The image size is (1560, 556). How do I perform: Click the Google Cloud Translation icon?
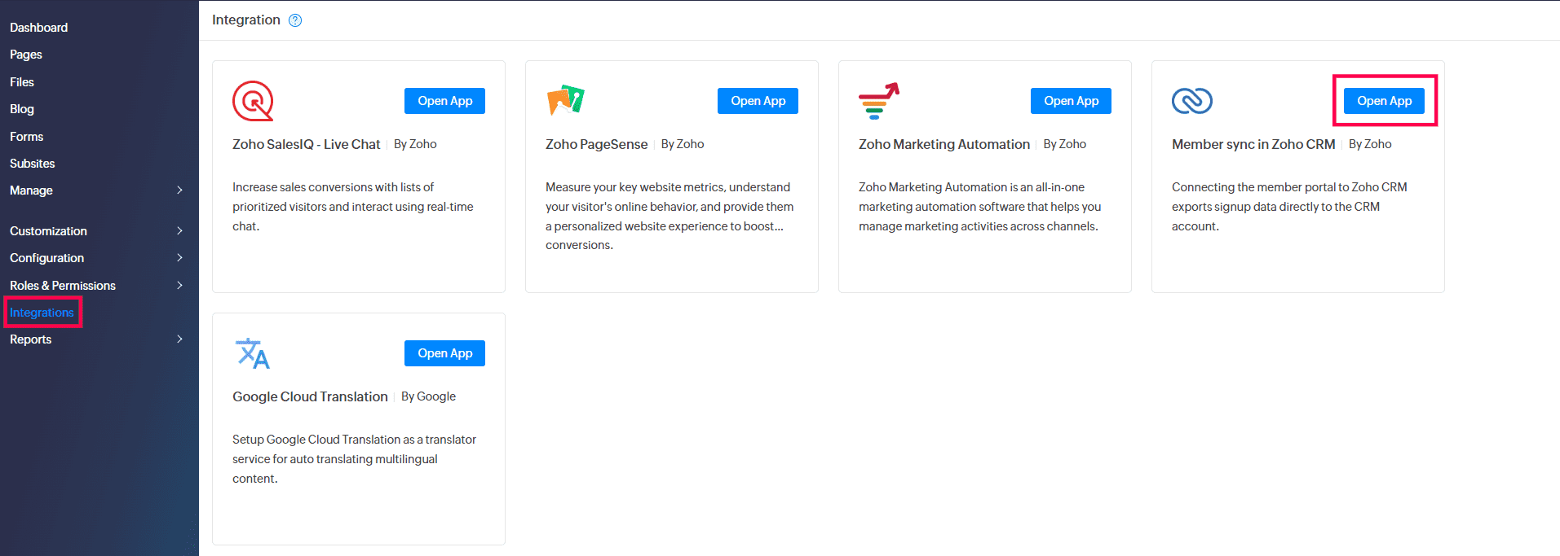pyautogui.click(x=253, y=353)
